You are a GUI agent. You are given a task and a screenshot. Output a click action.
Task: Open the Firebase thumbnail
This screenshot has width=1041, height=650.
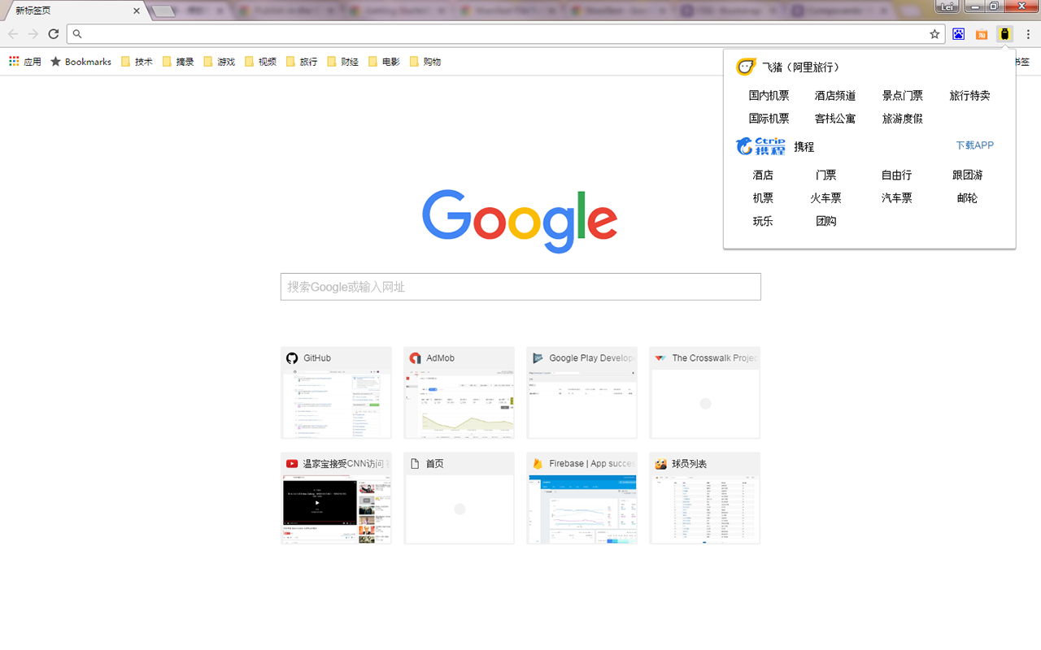pyautogui.click(x=581, y=498)
